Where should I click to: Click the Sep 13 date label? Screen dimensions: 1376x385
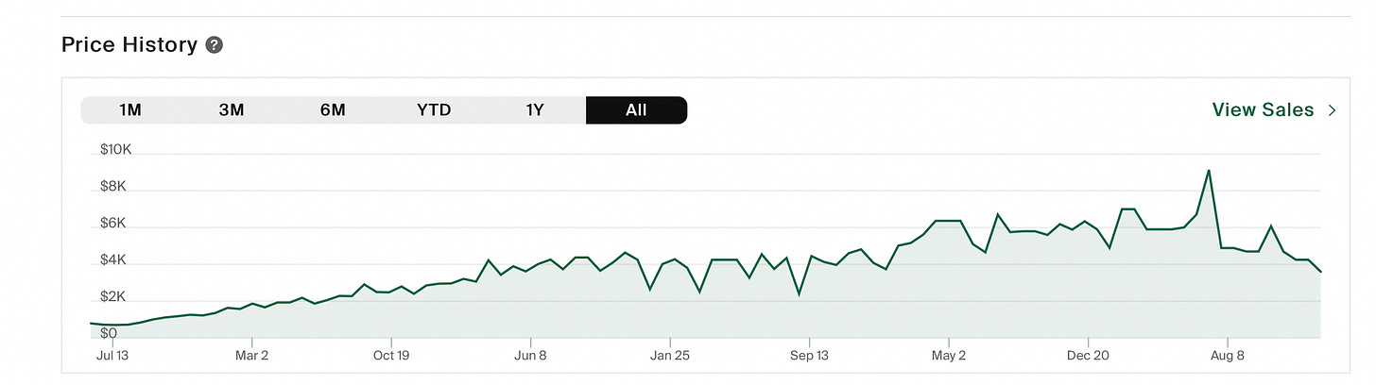809,356
